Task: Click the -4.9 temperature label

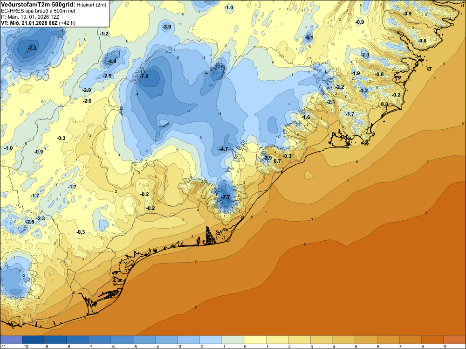Action: coord(112,61)
